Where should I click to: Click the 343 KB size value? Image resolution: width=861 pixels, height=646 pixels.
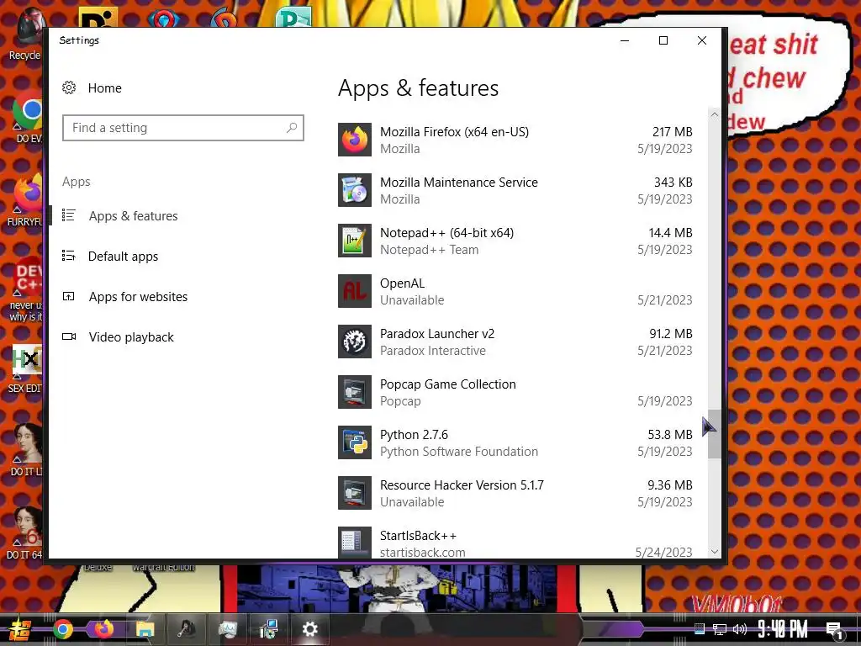pyautogui.click(x=673, y=183)
